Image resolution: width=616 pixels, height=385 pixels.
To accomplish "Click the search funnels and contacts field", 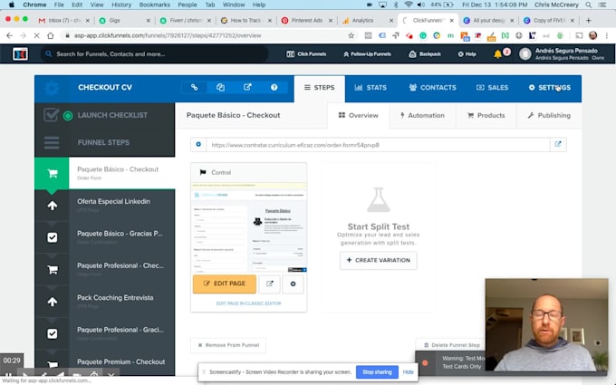I will [154, 54].
